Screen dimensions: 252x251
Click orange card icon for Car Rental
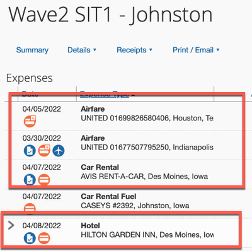(x=44, y=180)
